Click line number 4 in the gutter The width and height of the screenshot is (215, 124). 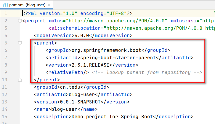(6, 36)
